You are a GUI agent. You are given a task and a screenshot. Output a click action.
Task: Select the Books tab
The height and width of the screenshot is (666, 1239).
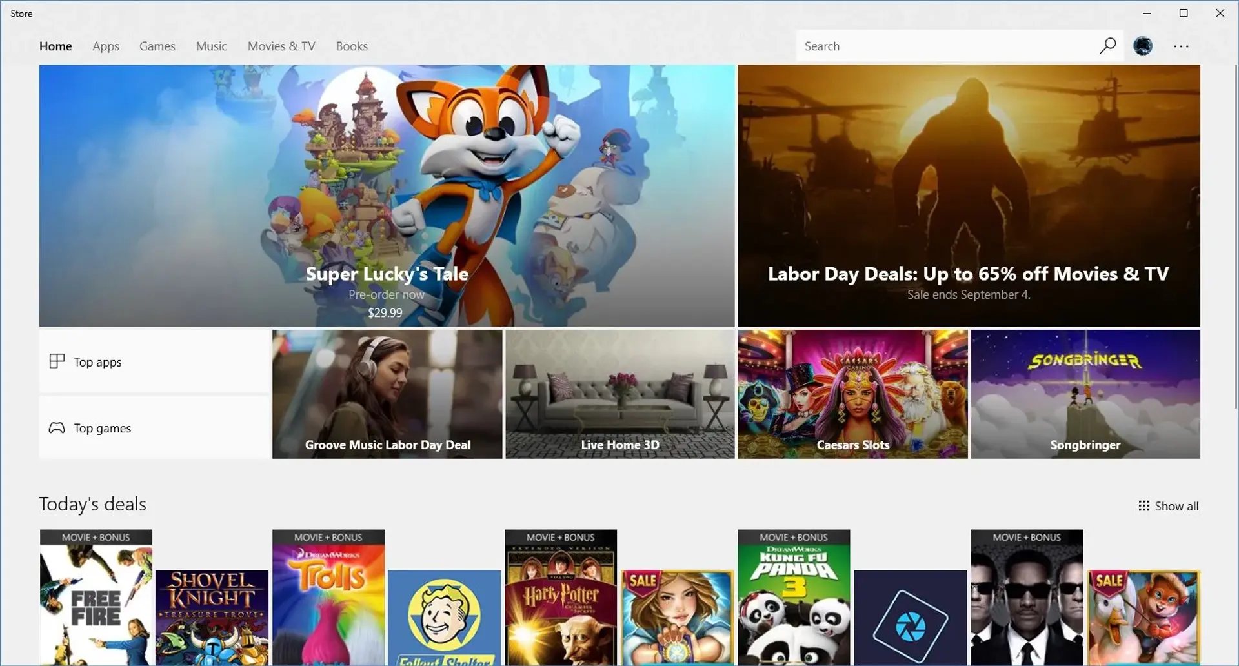(352, 46)
